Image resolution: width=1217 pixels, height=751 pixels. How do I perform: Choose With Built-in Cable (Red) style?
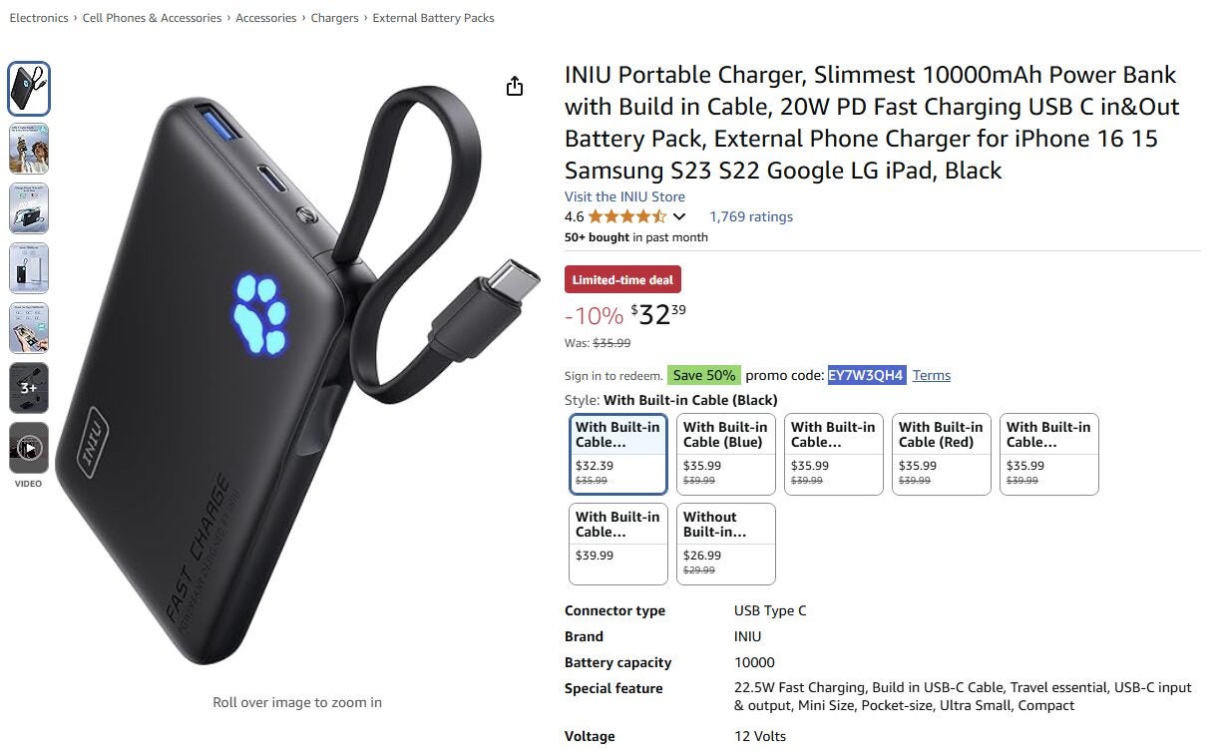point(942,454)
